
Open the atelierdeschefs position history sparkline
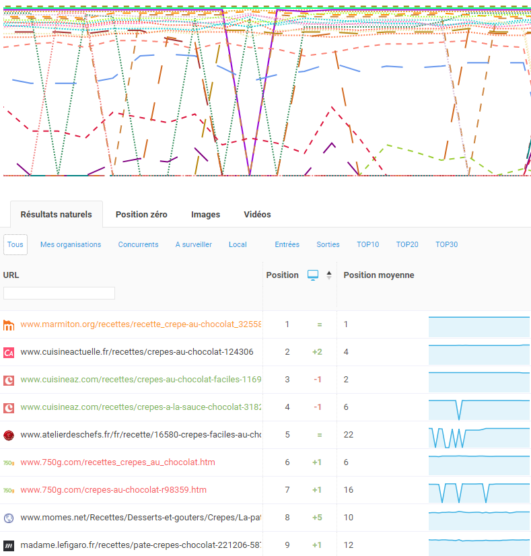tap(479, 435)
